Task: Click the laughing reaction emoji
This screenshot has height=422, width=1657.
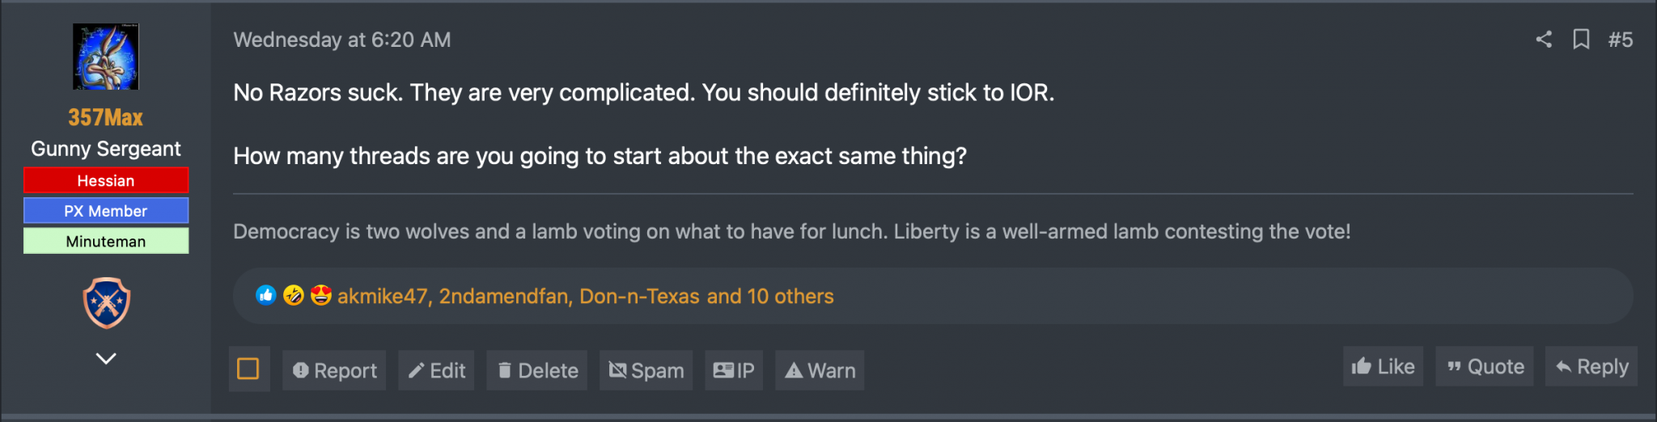Action: point(294,295)
